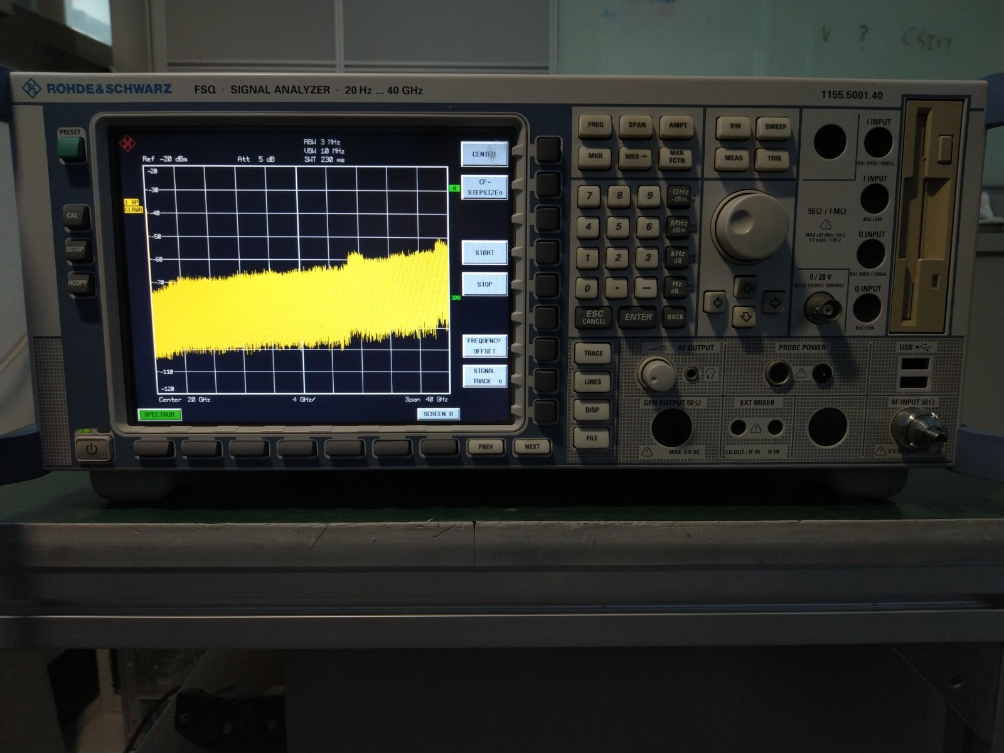This screenshot has width=1004, height=753.
Task: Push the AMPT function key
Action: pyautogui.click(x=678, y=125)
